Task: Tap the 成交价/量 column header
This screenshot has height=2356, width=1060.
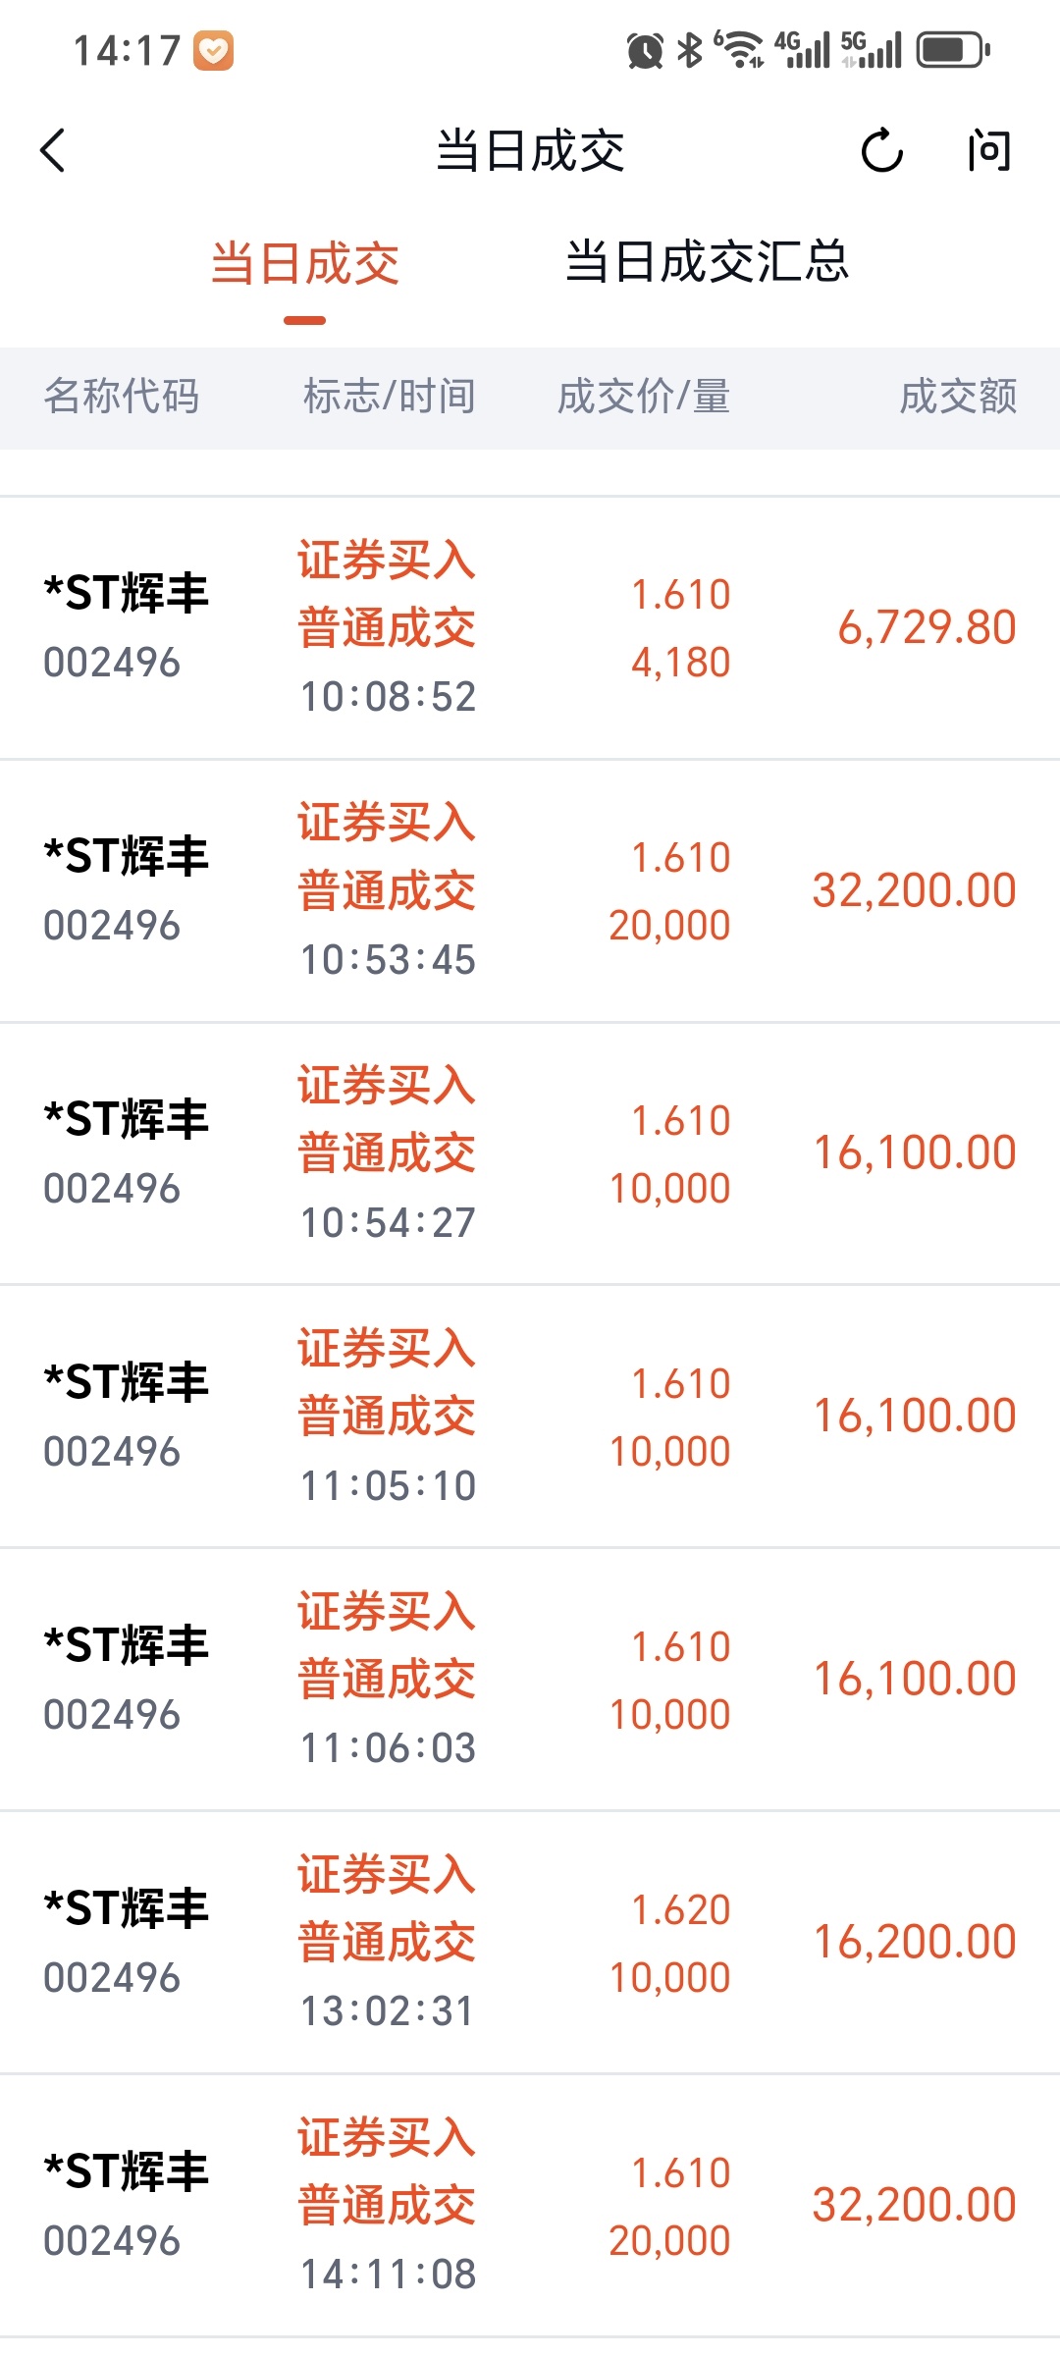Action: click(644, 398)
